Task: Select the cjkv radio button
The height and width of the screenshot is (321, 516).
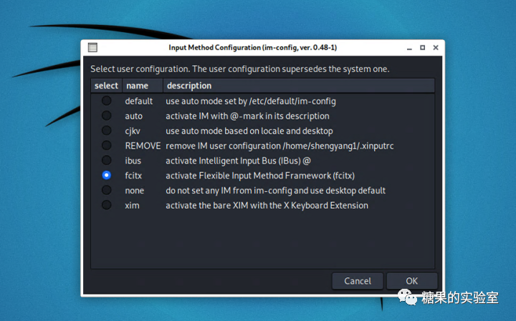Action: click(106, 131)
